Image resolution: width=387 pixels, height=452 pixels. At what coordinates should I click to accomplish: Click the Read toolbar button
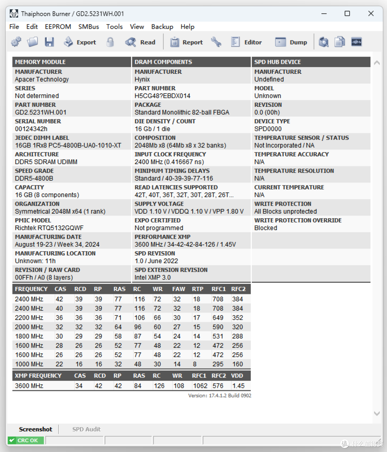140,42
